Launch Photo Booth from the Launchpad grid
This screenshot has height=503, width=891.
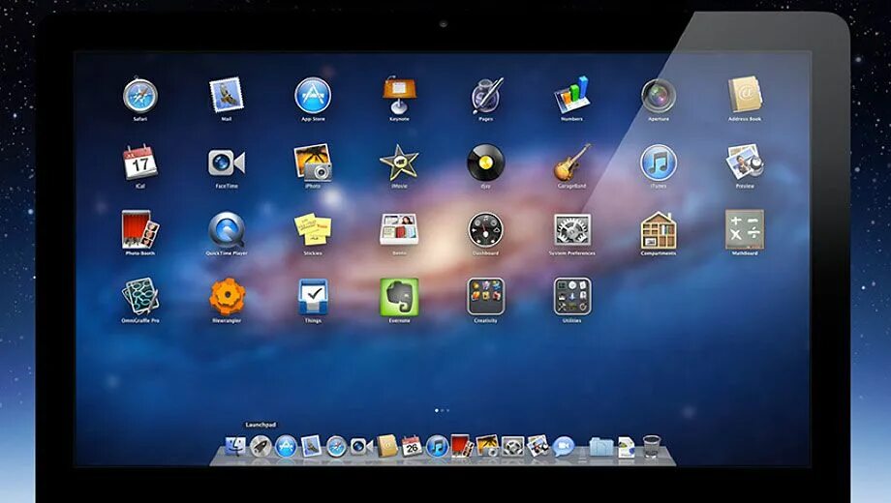pos(139,230)
